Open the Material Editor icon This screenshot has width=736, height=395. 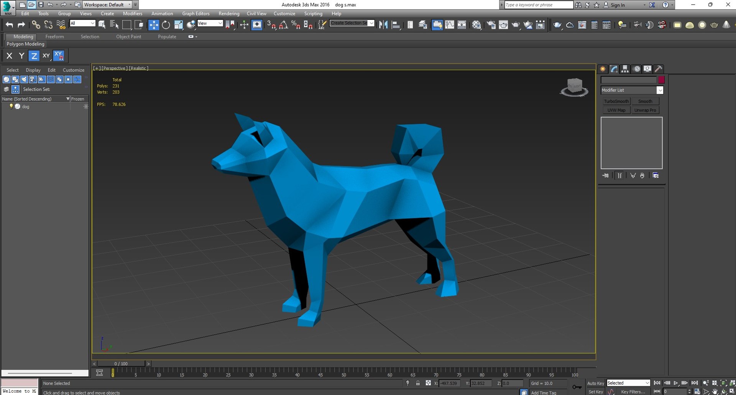pos(476,25)
